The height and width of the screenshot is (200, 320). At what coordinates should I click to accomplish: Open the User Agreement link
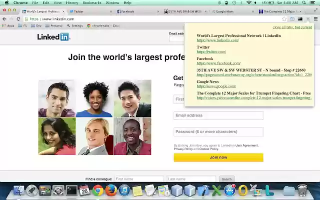[246, 145]
